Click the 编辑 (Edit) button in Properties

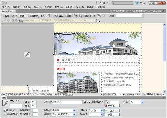(112, 106)
